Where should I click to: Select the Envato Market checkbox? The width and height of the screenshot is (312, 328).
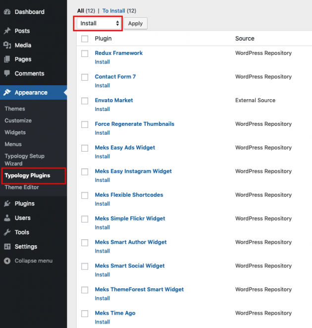(85, 101)
